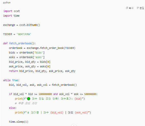Click the 'python' language label

(7, 3)
